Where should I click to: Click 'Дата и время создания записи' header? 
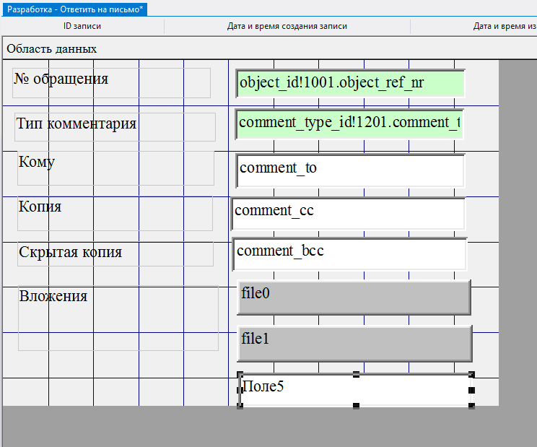click(x=287, y=26)
